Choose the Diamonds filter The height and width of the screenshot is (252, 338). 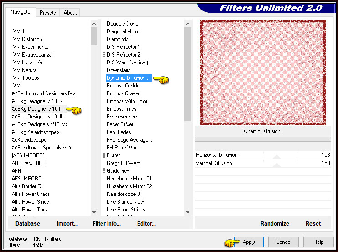[117, 39]
